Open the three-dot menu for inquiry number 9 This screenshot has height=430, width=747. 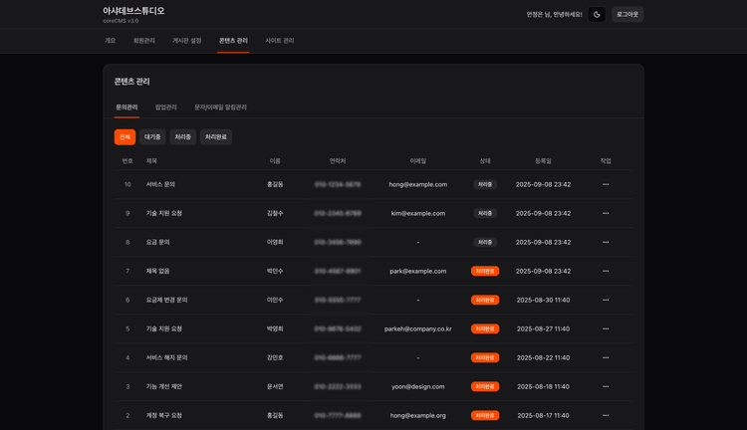tap(606, 213)
